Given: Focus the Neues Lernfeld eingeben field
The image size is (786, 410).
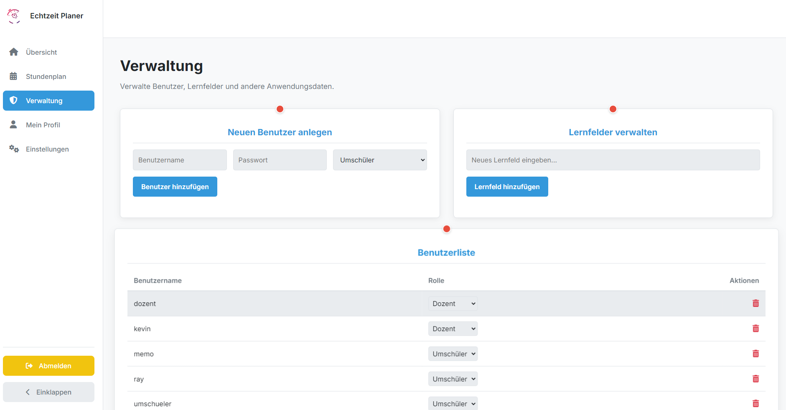Looking at the screenshot, I should (x=613, y=160).
